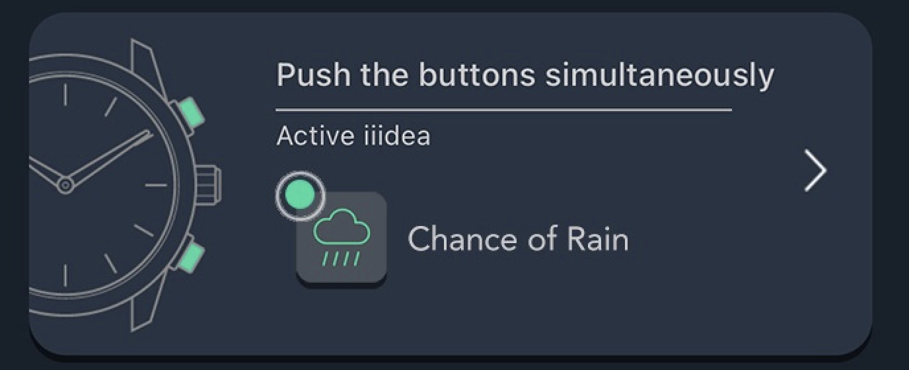Click the watch crown between the pushers
The width and height of the screenshot is (909, 370).
(209, 184)
